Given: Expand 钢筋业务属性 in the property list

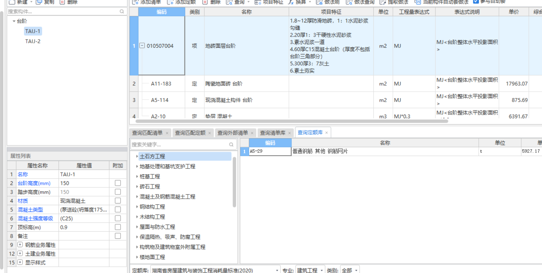Looking at the screenshot, I should click(20, 244).
